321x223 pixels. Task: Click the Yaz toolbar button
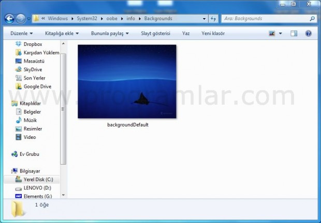[x=186, y=34]
